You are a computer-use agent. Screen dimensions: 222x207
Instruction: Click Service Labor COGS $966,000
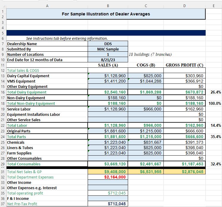[x=146, y=109]
